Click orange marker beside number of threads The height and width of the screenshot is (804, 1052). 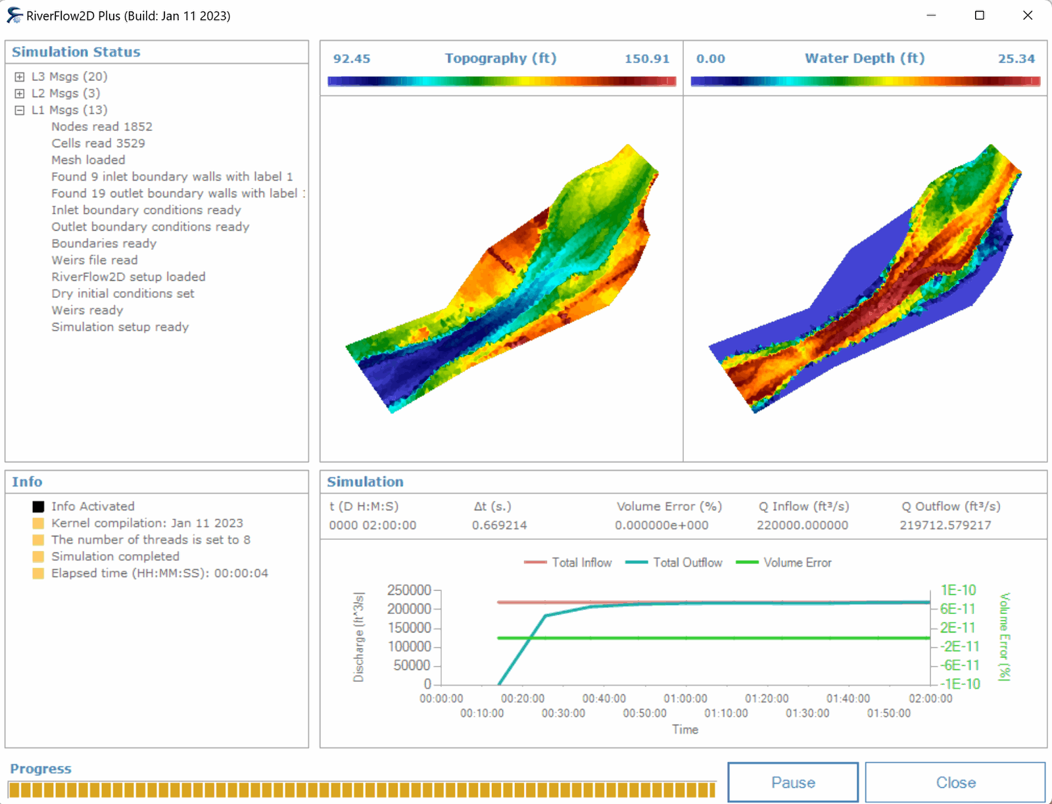38,540
